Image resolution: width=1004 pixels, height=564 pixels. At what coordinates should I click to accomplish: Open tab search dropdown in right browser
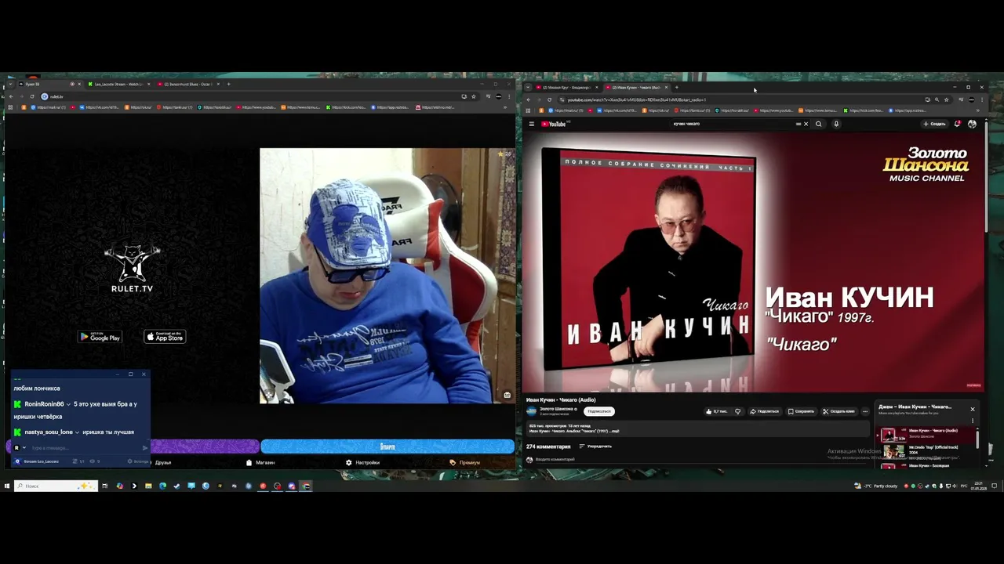[x=528, y=87]
